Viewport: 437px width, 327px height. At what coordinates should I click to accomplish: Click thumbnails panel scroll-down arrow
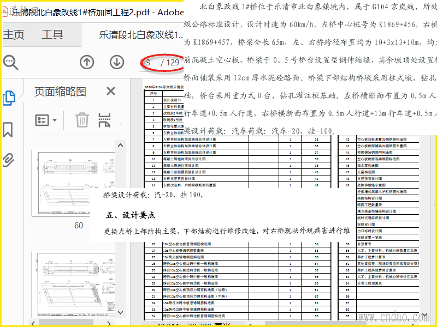pos(120,312)
